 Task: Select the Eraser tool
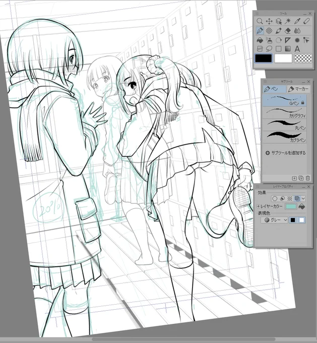pyautogui.click(x=288, y=31)
